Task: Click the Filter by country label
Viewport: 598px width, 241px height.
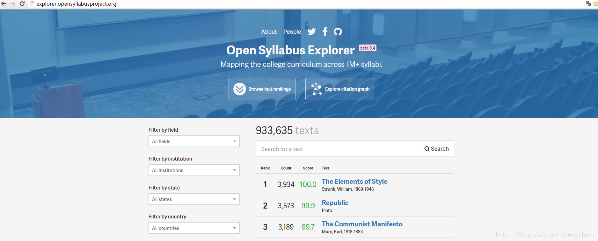Action: click(x=167, y=217)
